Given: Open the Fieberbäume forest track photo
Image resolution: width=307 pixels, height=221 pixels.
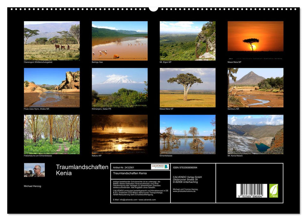Looking at the screenshot, I should [52, 134].
